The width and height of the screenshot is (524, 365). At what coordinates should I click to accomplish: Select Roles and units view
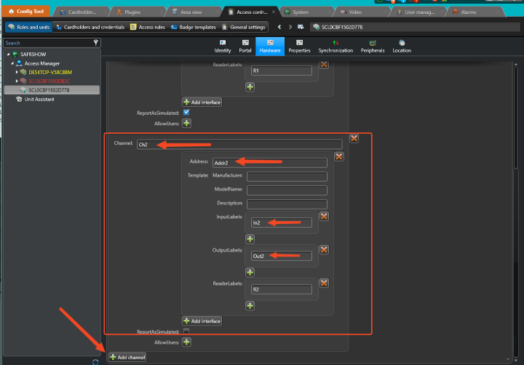pyautogui.click(x=29, y=27)
